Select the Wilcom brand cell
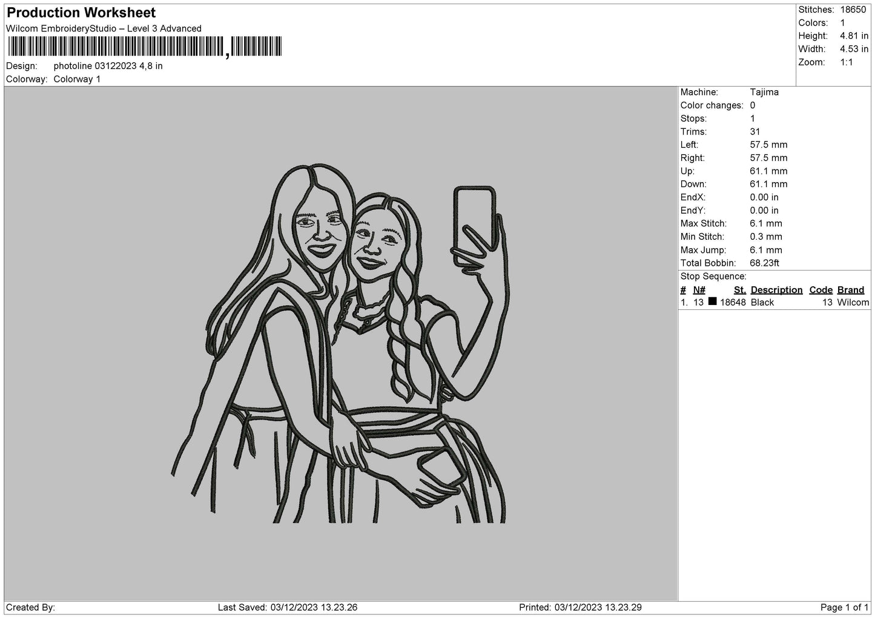875x618 pixels. point(853,303)
